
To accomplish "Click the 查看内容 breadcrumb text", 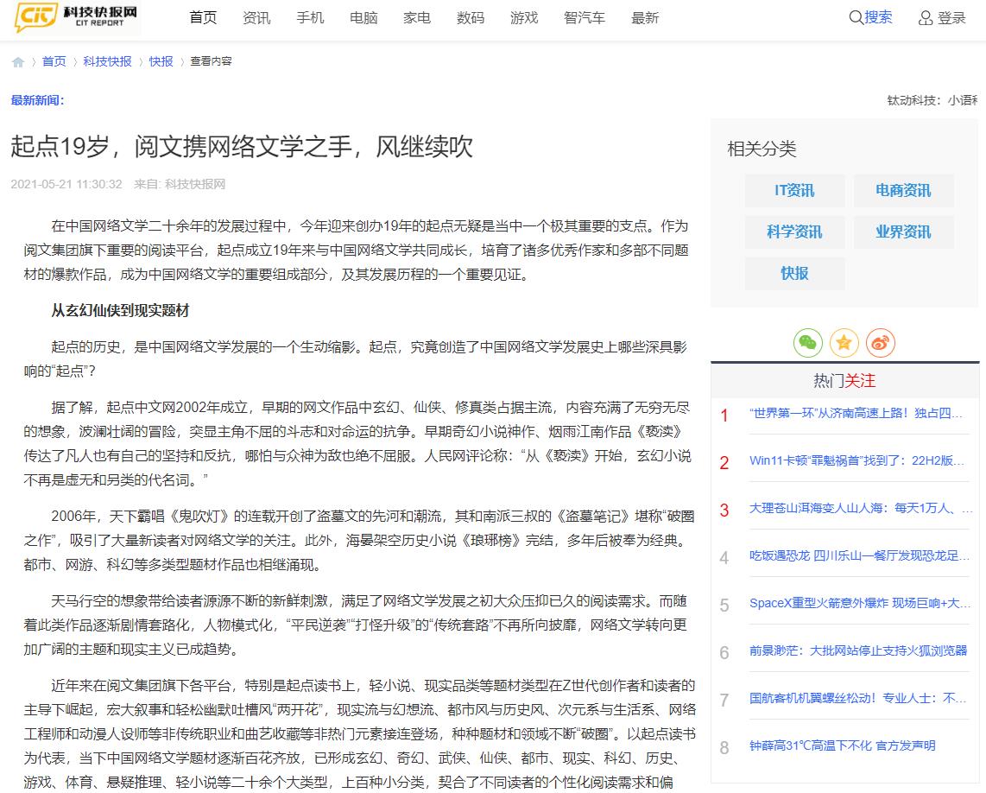I will [211, 61].
